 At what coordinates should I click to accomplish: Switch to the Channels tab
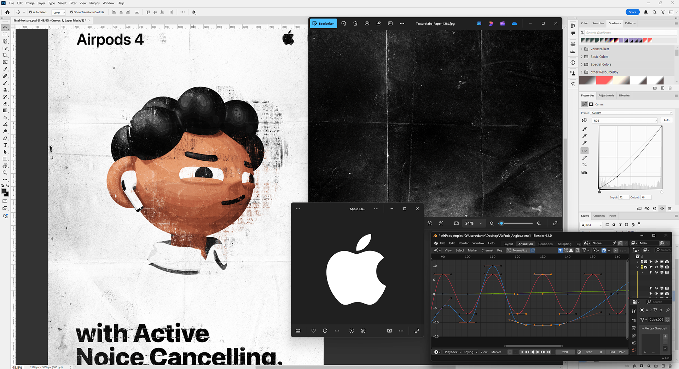click(x=599, y=216)
